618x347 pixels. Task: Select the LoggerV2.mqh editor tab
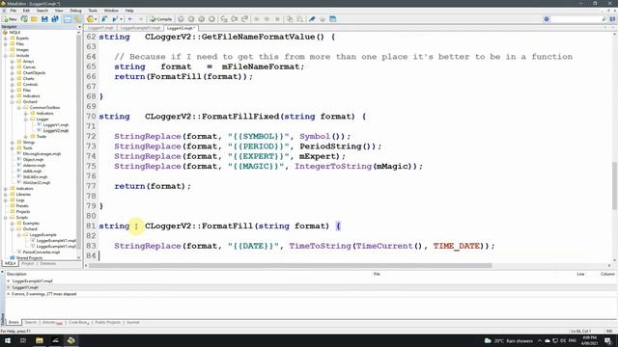[x=181, y=28]
